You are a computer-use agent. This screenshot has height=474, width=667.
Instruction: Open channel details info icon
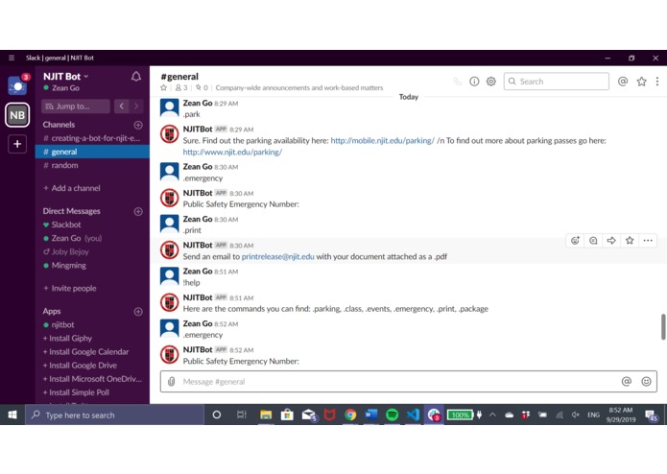(x=474, y=82)
